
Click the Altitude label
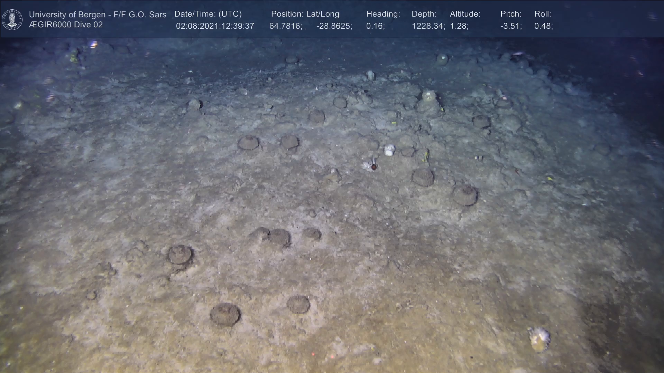tap(465, 14)
